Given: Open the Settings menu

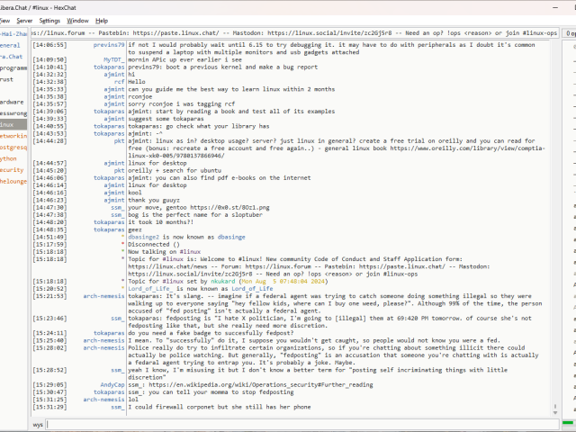Looking at the screenshot, I should pos(50,20).
